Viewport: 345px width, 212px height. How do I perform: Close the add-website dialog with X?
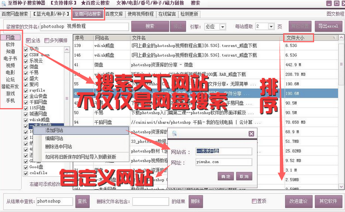pyautogui.click(x=251, y=134)
